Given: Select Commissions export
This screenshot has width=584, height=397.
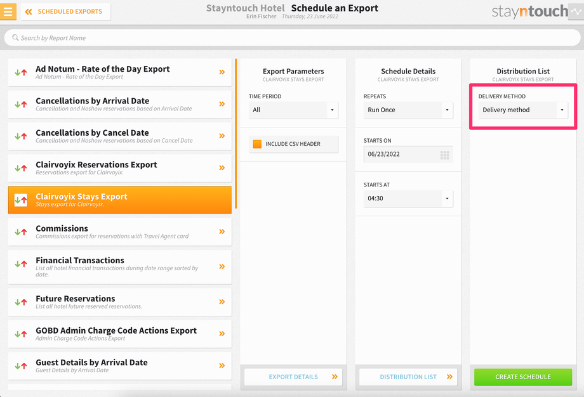Looking at the screenshot, I should pyautogui.click(x=120, y=232).
